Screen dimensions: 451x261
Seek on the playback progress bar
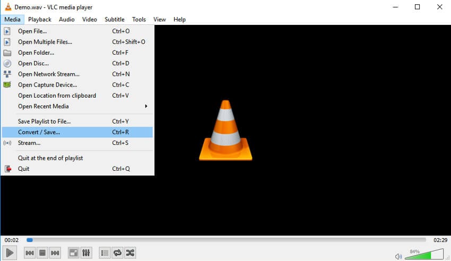tap(226, 240)
